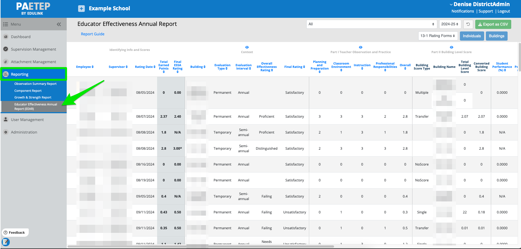Open Attachment Management menu item
The height and width of the screenshot is (249, 521).
[x=33, y=62]
